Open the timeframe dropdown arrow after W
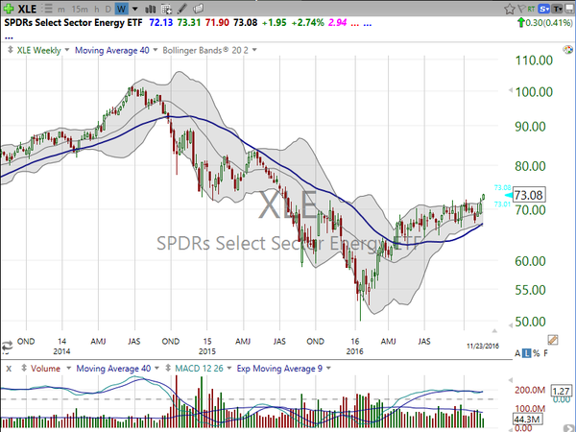The image size is (576, 432). [134, 9]
